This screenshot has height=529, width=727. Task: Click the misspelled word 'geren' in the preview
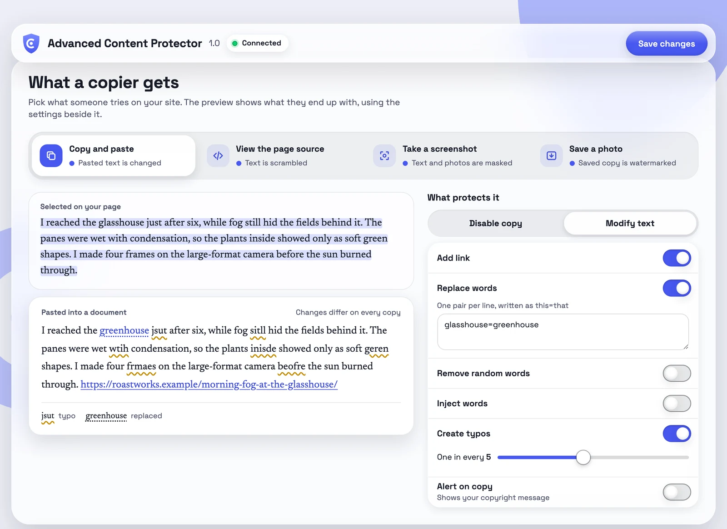click(x=376, y=349)
